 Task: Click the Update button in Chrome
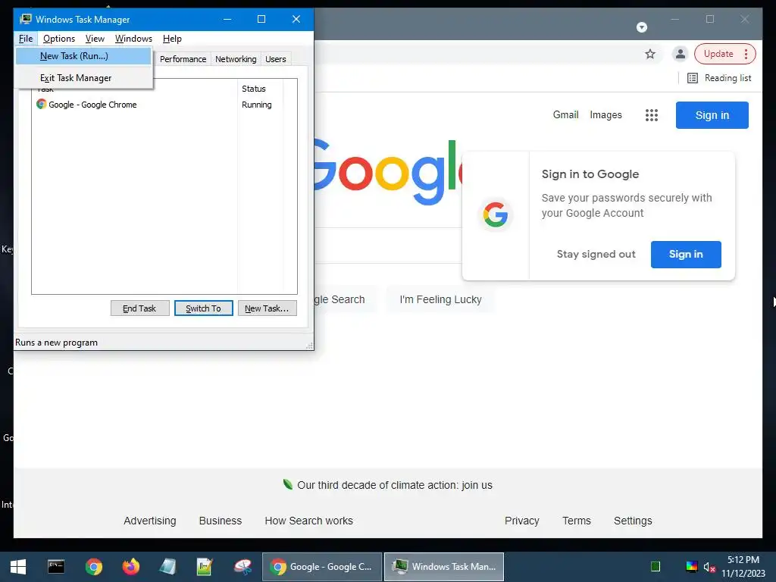718,54
